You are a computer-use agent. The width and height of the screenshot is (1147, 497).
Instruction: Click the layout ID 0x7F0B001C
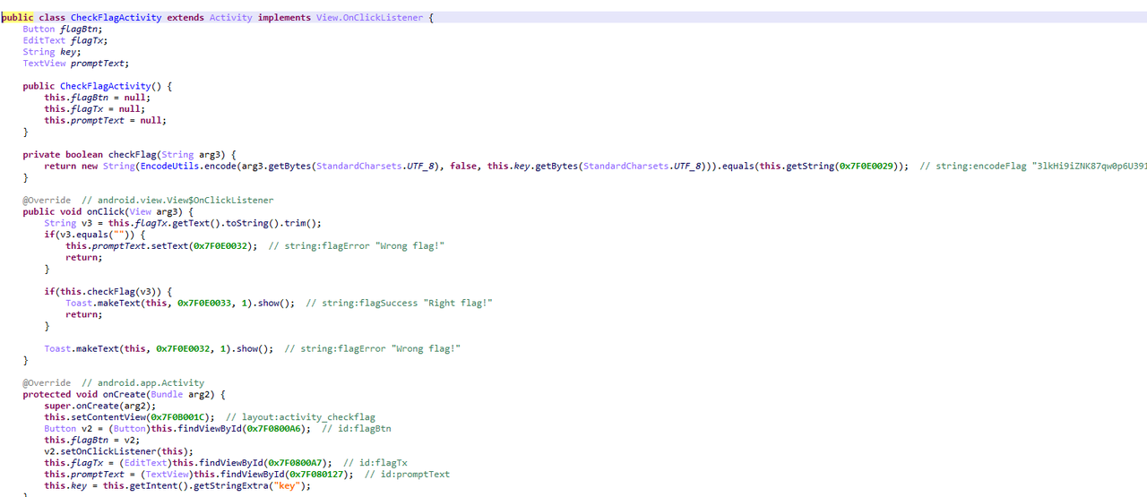click(178, 417)
